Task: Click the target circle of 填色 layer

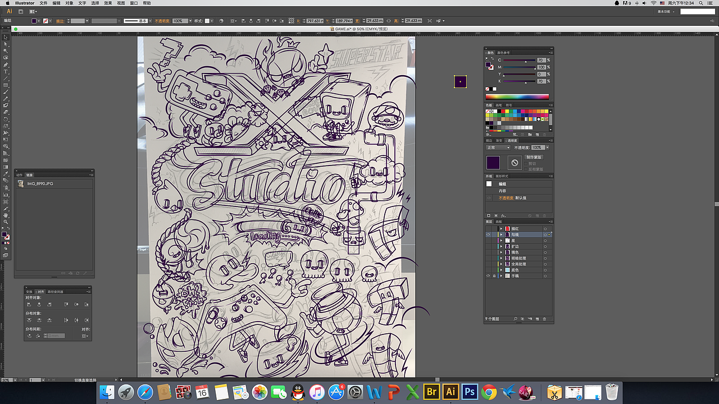Action: [545, 252]
